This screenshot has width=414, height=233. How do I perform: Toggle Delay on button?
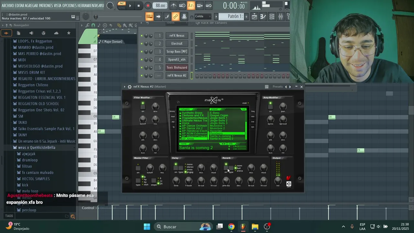176,168
